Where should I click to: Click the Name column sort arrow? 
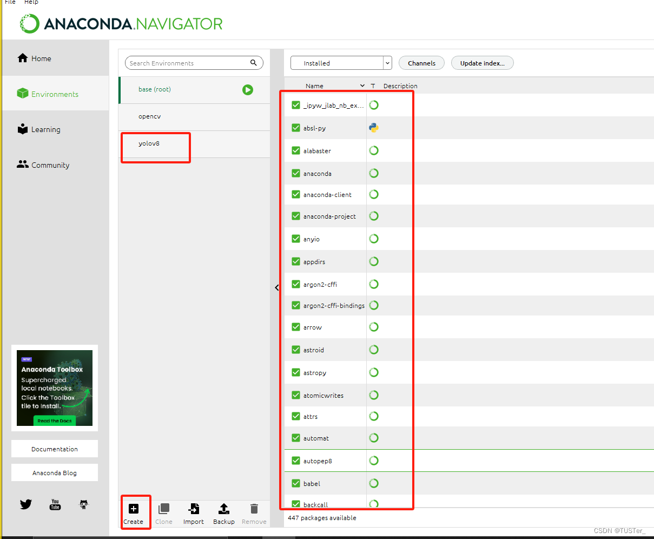coord(362,86)
